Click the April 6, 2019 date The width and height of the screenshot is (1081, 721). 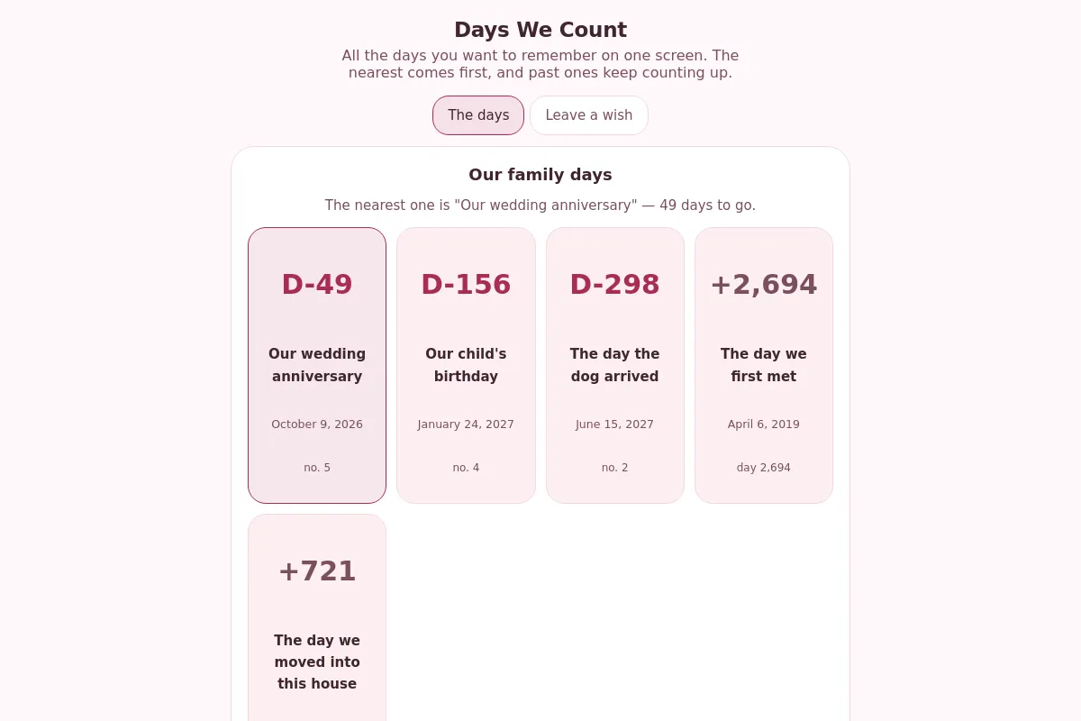pyautogui.click(x=764, y=424)
